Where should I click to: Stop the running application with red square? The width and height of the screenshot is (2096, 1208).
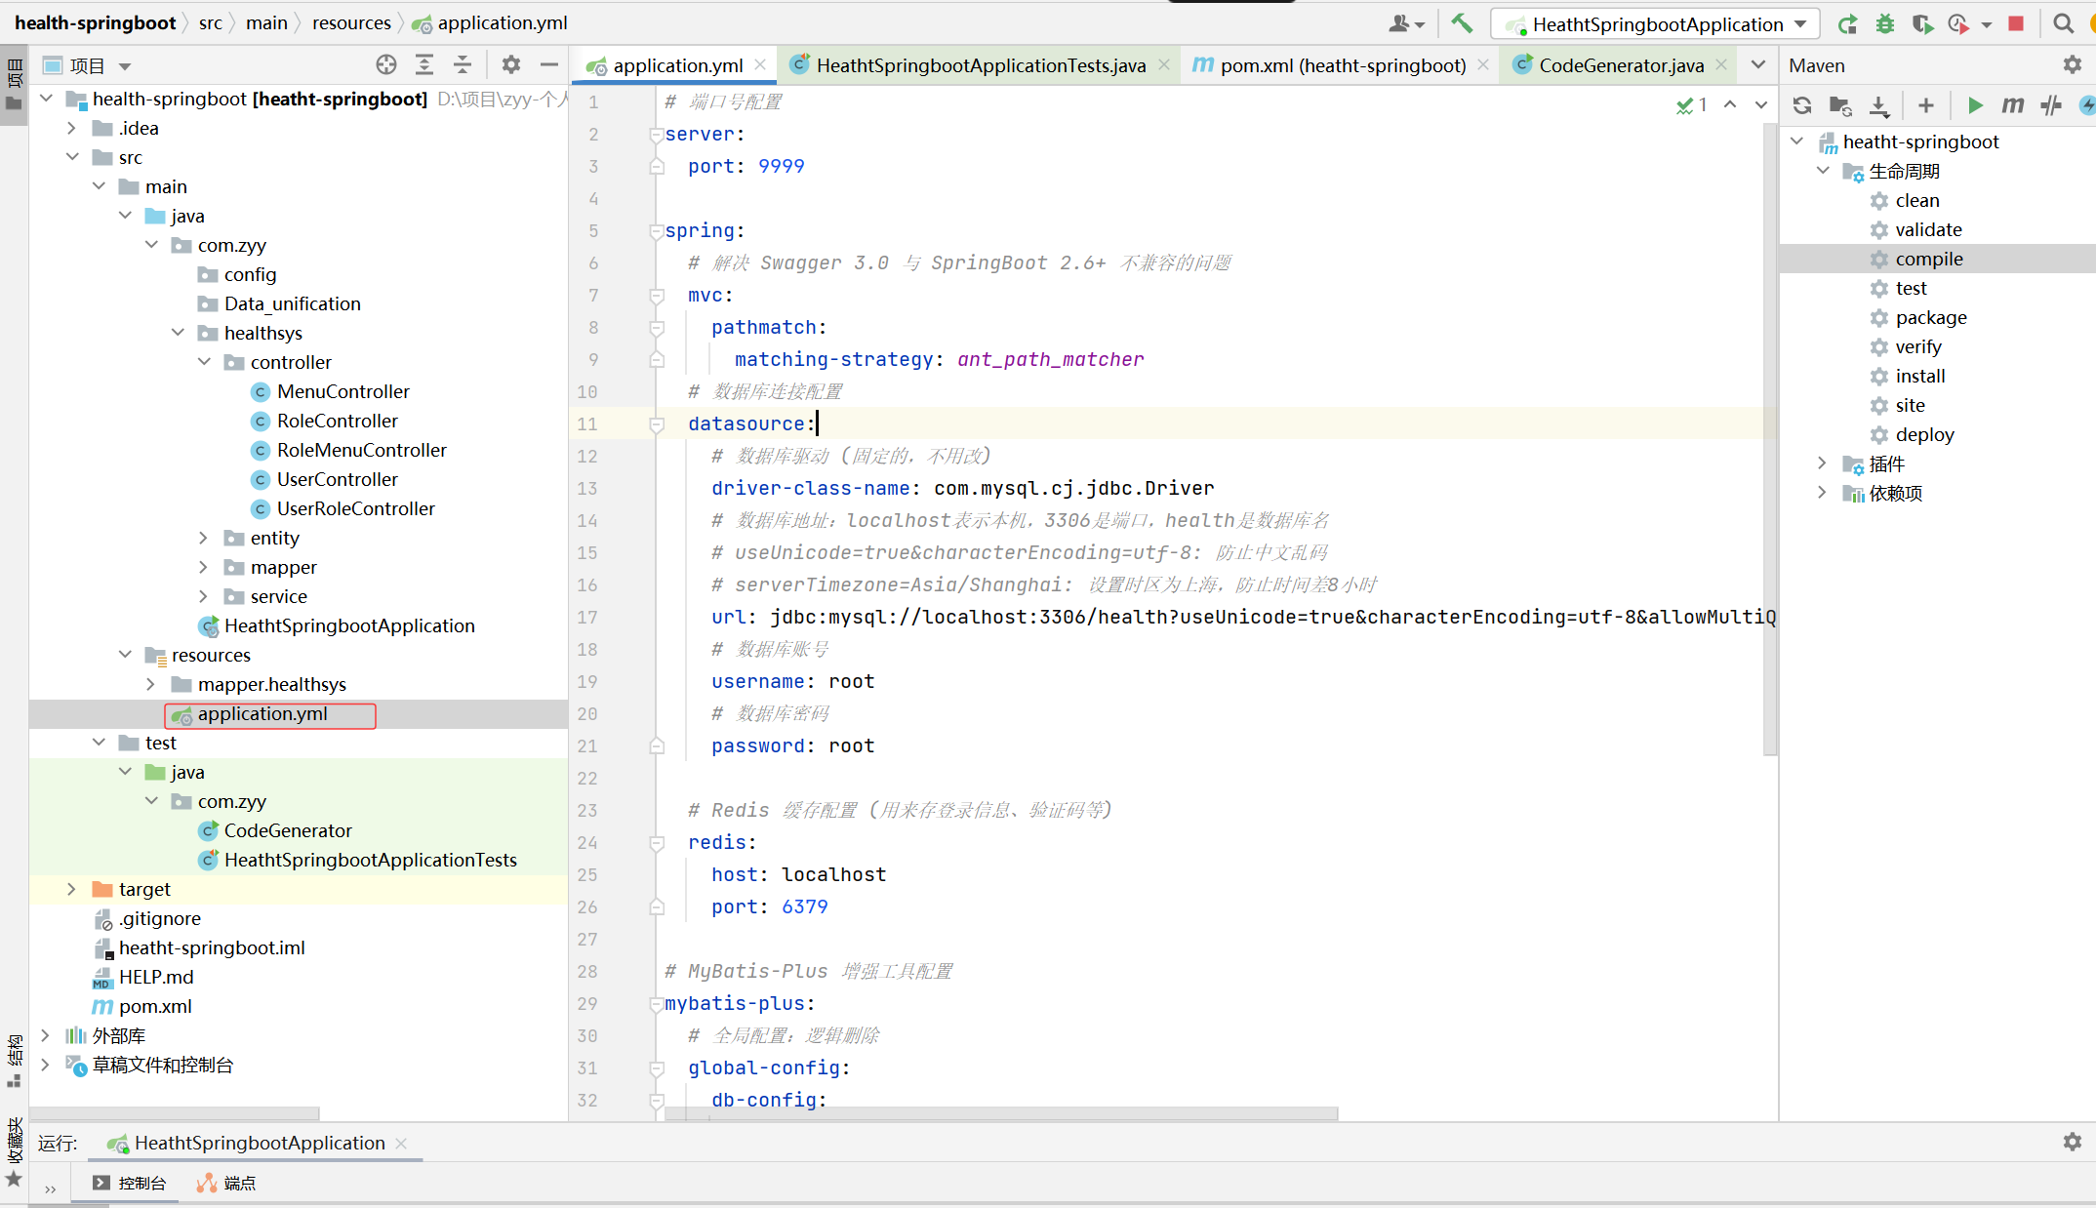(x=2016, y=23)
